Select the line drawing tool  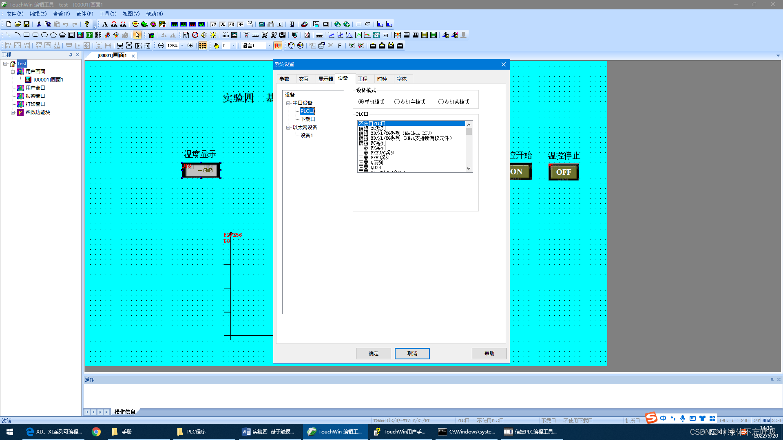(8, 35)
